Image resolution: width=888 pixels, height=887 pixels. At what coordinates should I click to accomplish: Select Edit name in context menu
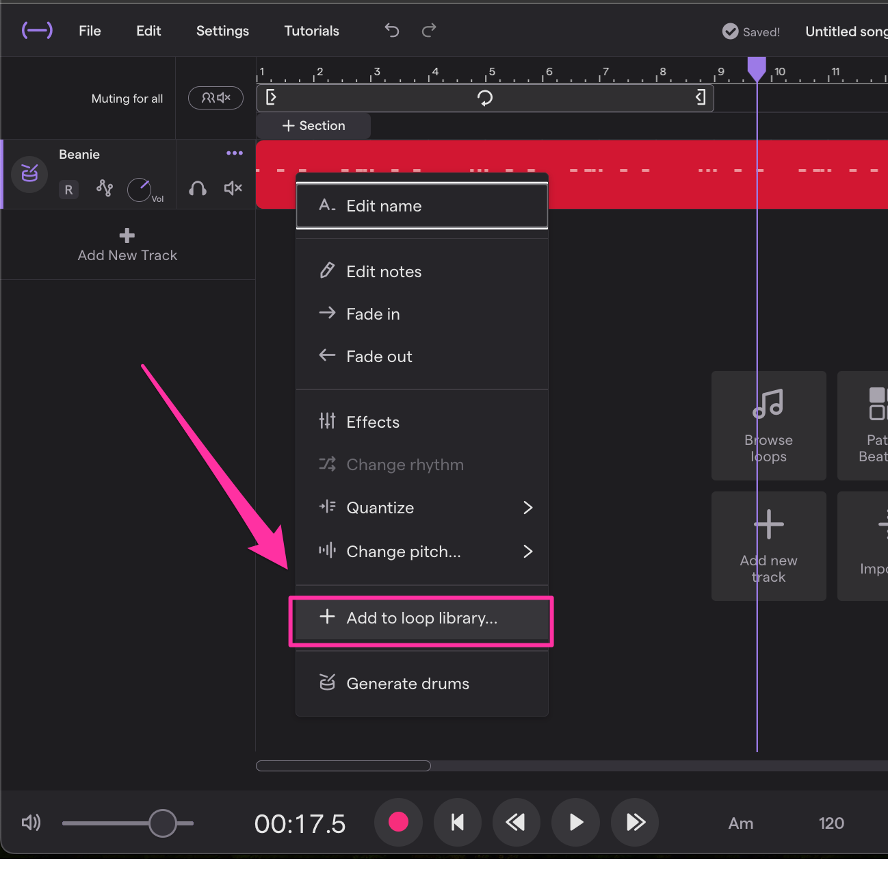coord(422,206)
